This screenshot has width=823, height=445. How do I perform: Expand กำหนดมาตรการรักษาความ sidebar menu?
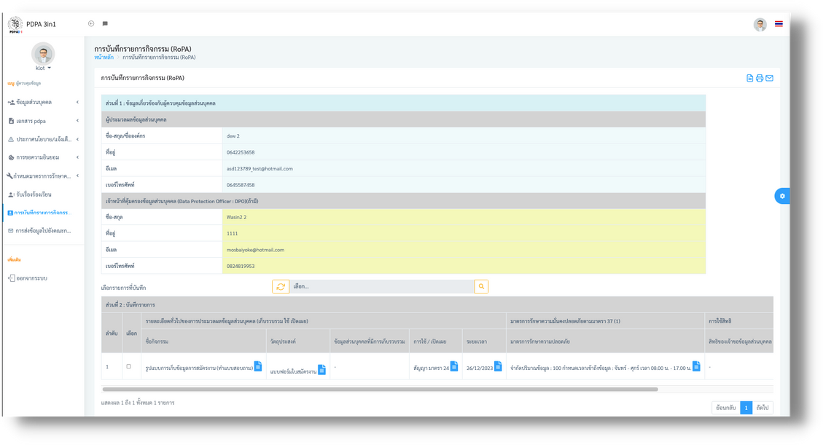click(x=43, y=176)
